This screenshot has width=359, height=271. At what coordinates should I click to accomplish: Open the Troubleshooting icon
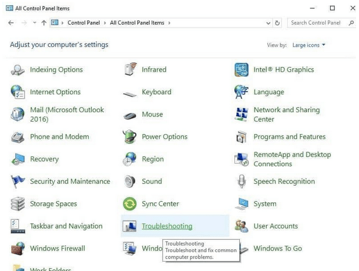(129, 226)
